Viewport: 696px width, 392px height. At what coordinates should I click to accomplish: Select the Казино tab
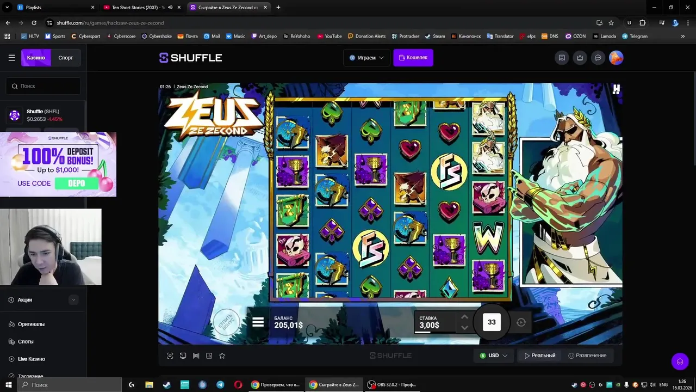(36, 58)
